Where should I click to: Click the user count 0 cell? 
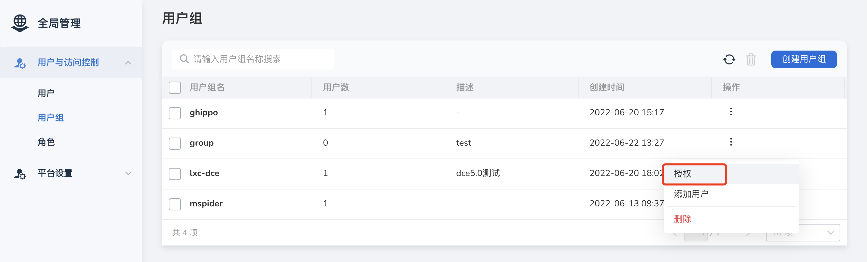click(x=325, y=143)
